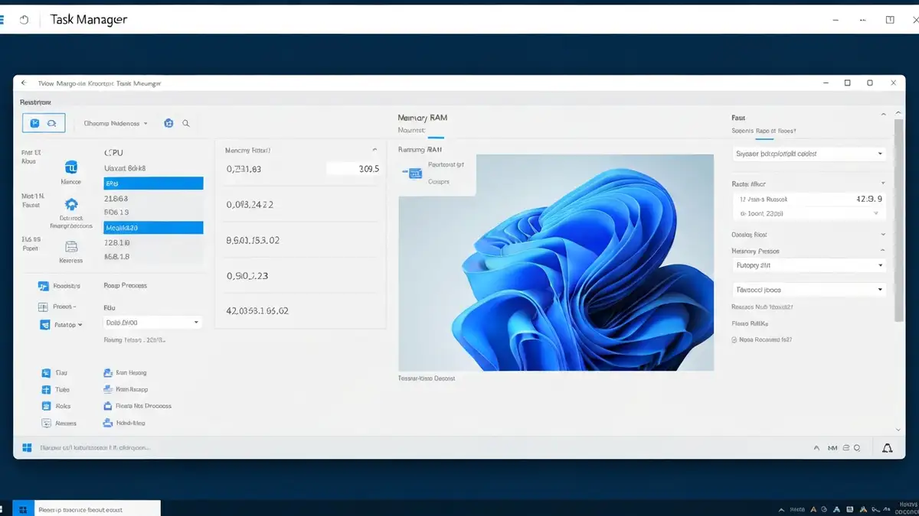Image resolution: width=919 pixels, height=516 pixels.
Task: Open search with the magnifier icon in the toolbar
Action: pos(185,122)
